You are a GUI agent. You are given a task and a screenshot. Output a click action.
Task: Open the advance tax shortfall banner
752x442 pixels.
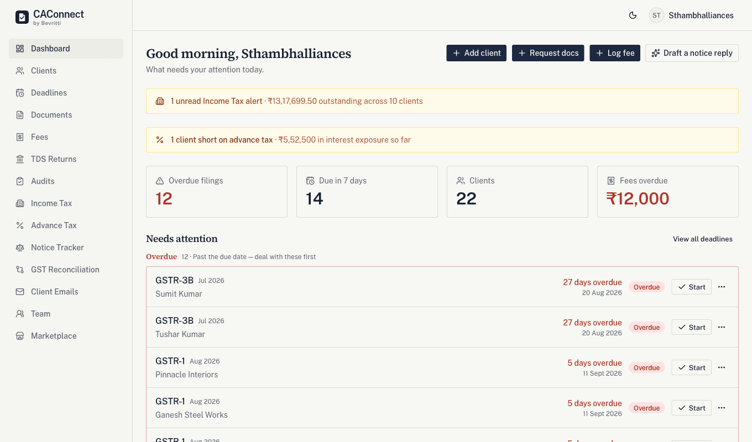(x=442, y=140)
